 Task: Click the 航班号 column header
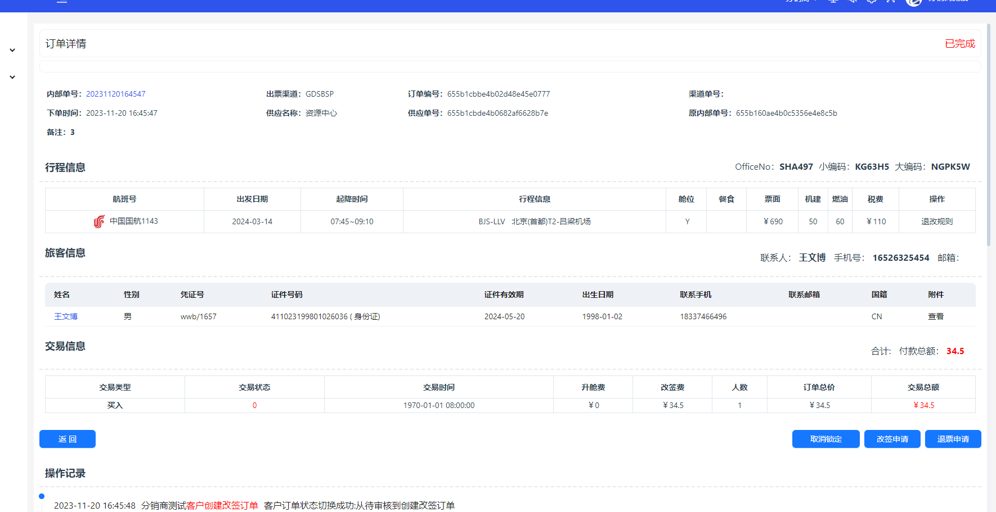[124, 199]
